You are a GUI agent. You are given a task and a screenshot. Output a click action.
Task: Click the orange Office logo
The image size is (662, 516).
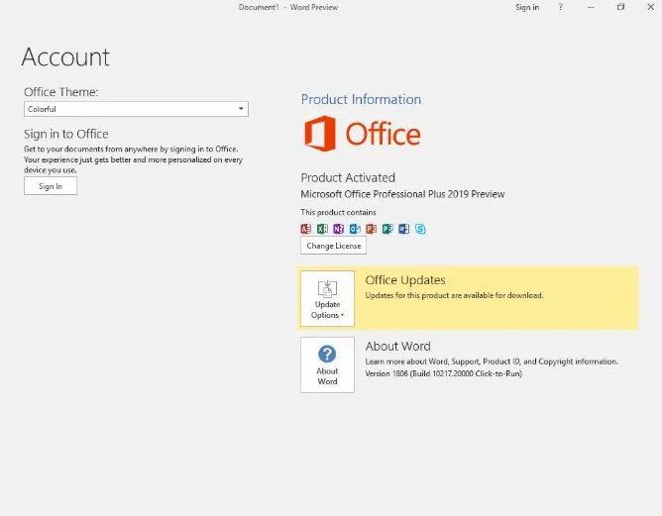363,134
